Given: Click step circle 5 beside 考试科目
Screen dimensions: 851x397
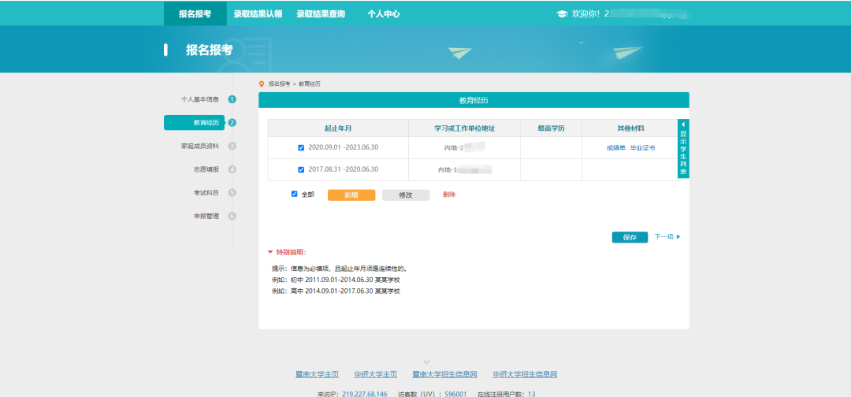Looking at the screenshot, I should coord(232,192).
